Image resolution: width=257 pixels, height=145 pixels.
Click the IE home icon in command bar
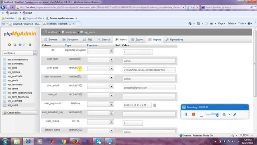tap(190, 23)
